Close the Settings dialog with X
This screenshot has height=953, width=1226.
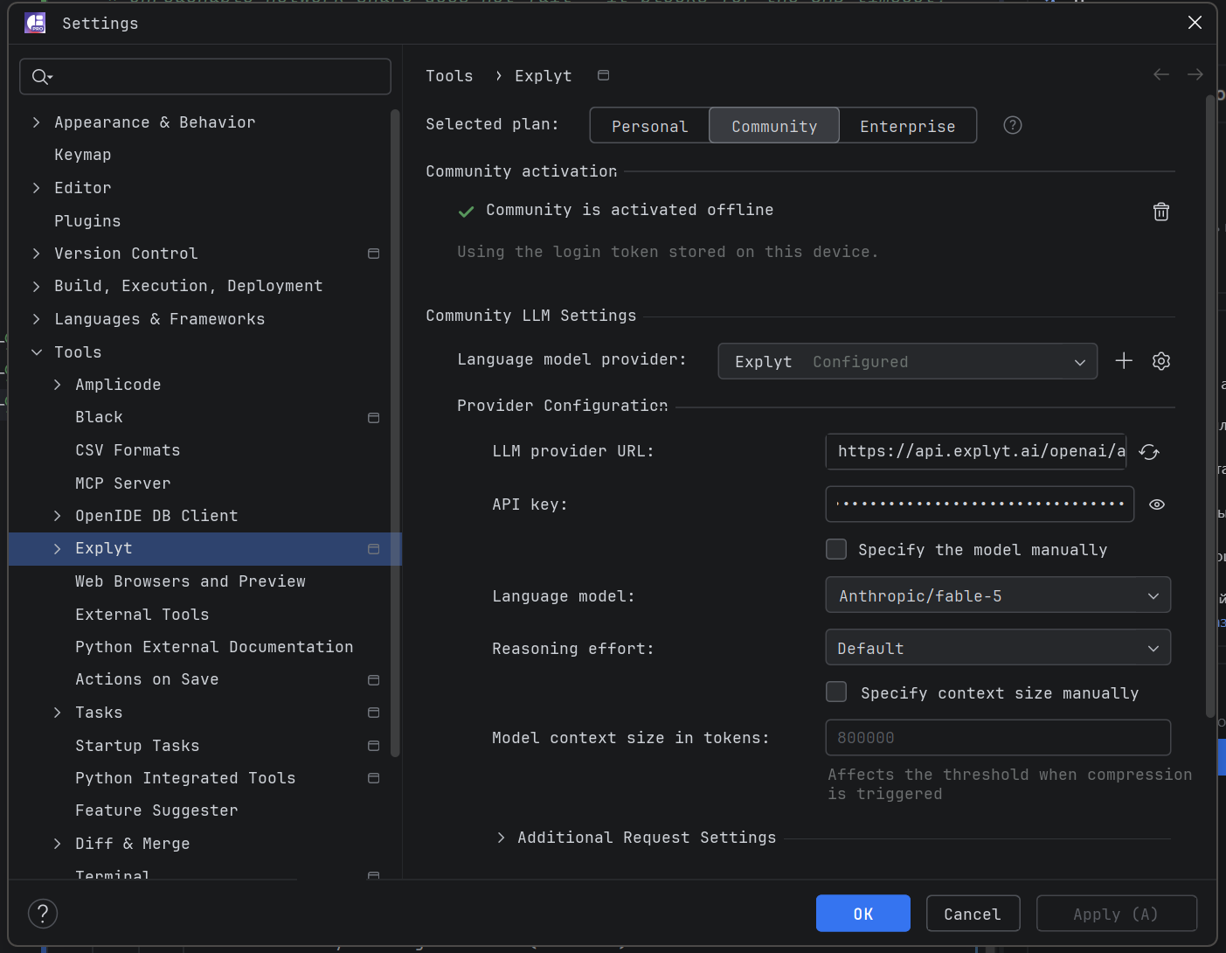(x=1195, y=23)
